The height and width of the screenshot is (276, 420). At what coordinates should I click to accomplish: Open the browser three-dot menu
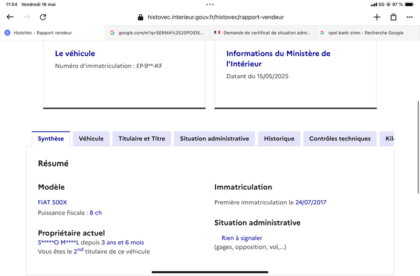point(409,17)
